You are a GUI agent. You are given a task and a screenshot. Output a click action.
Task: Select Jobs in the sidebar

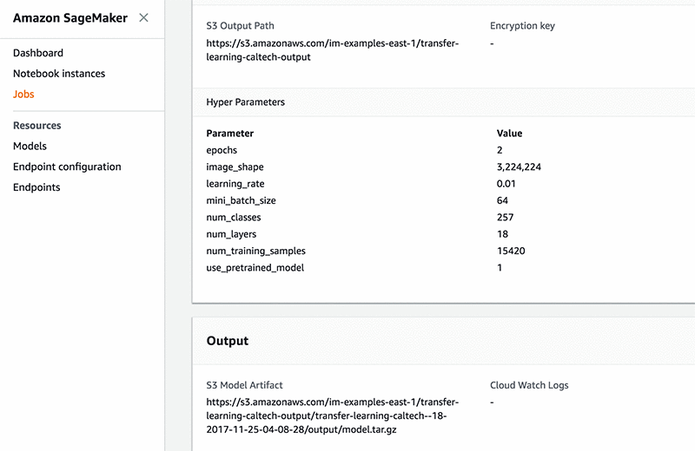pos(23,95)
